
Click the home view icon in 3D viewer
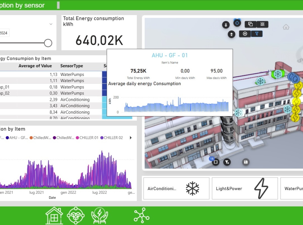pos(286,27)
